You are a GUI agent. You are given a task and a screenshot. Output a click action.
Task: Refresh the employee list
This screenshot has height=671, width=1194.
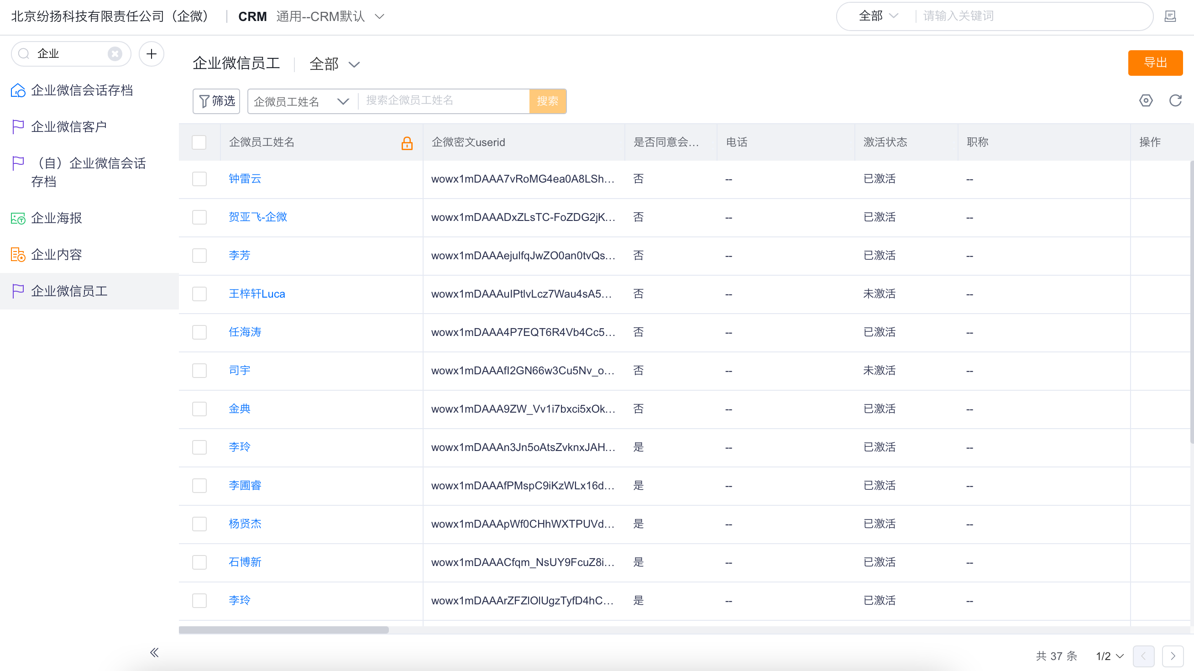1175,100
